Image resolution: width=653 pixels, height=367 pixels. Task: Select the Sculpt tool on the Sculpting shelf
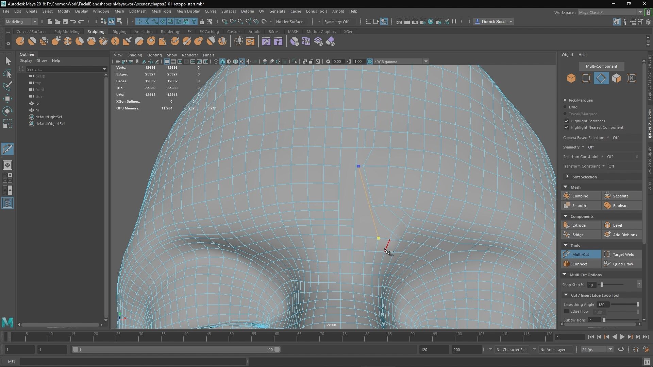point(20,41)
